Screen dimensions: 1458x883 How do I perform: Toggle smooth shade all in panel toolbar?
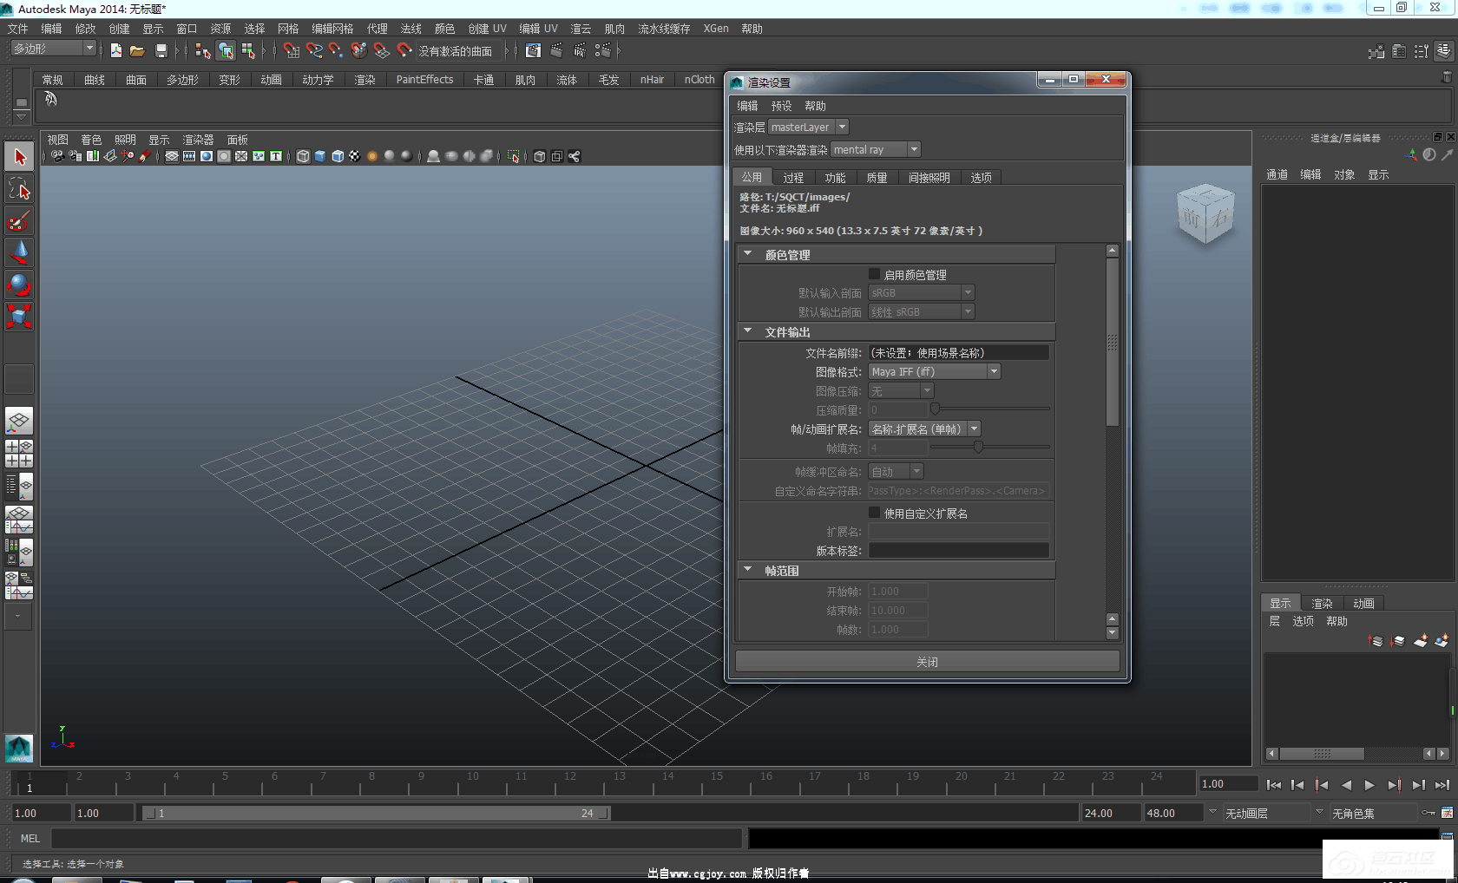320,157
